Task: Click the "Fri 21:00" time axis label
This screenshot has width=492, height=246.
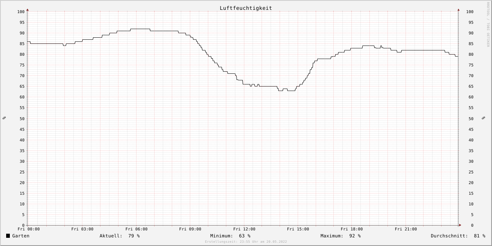Action: (406, 229)
